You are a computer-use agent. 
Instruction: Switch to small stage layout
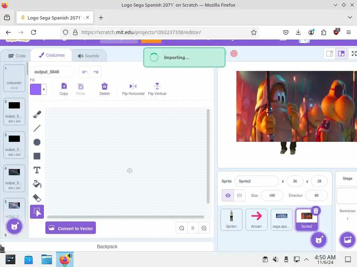[x=330, y=54]
